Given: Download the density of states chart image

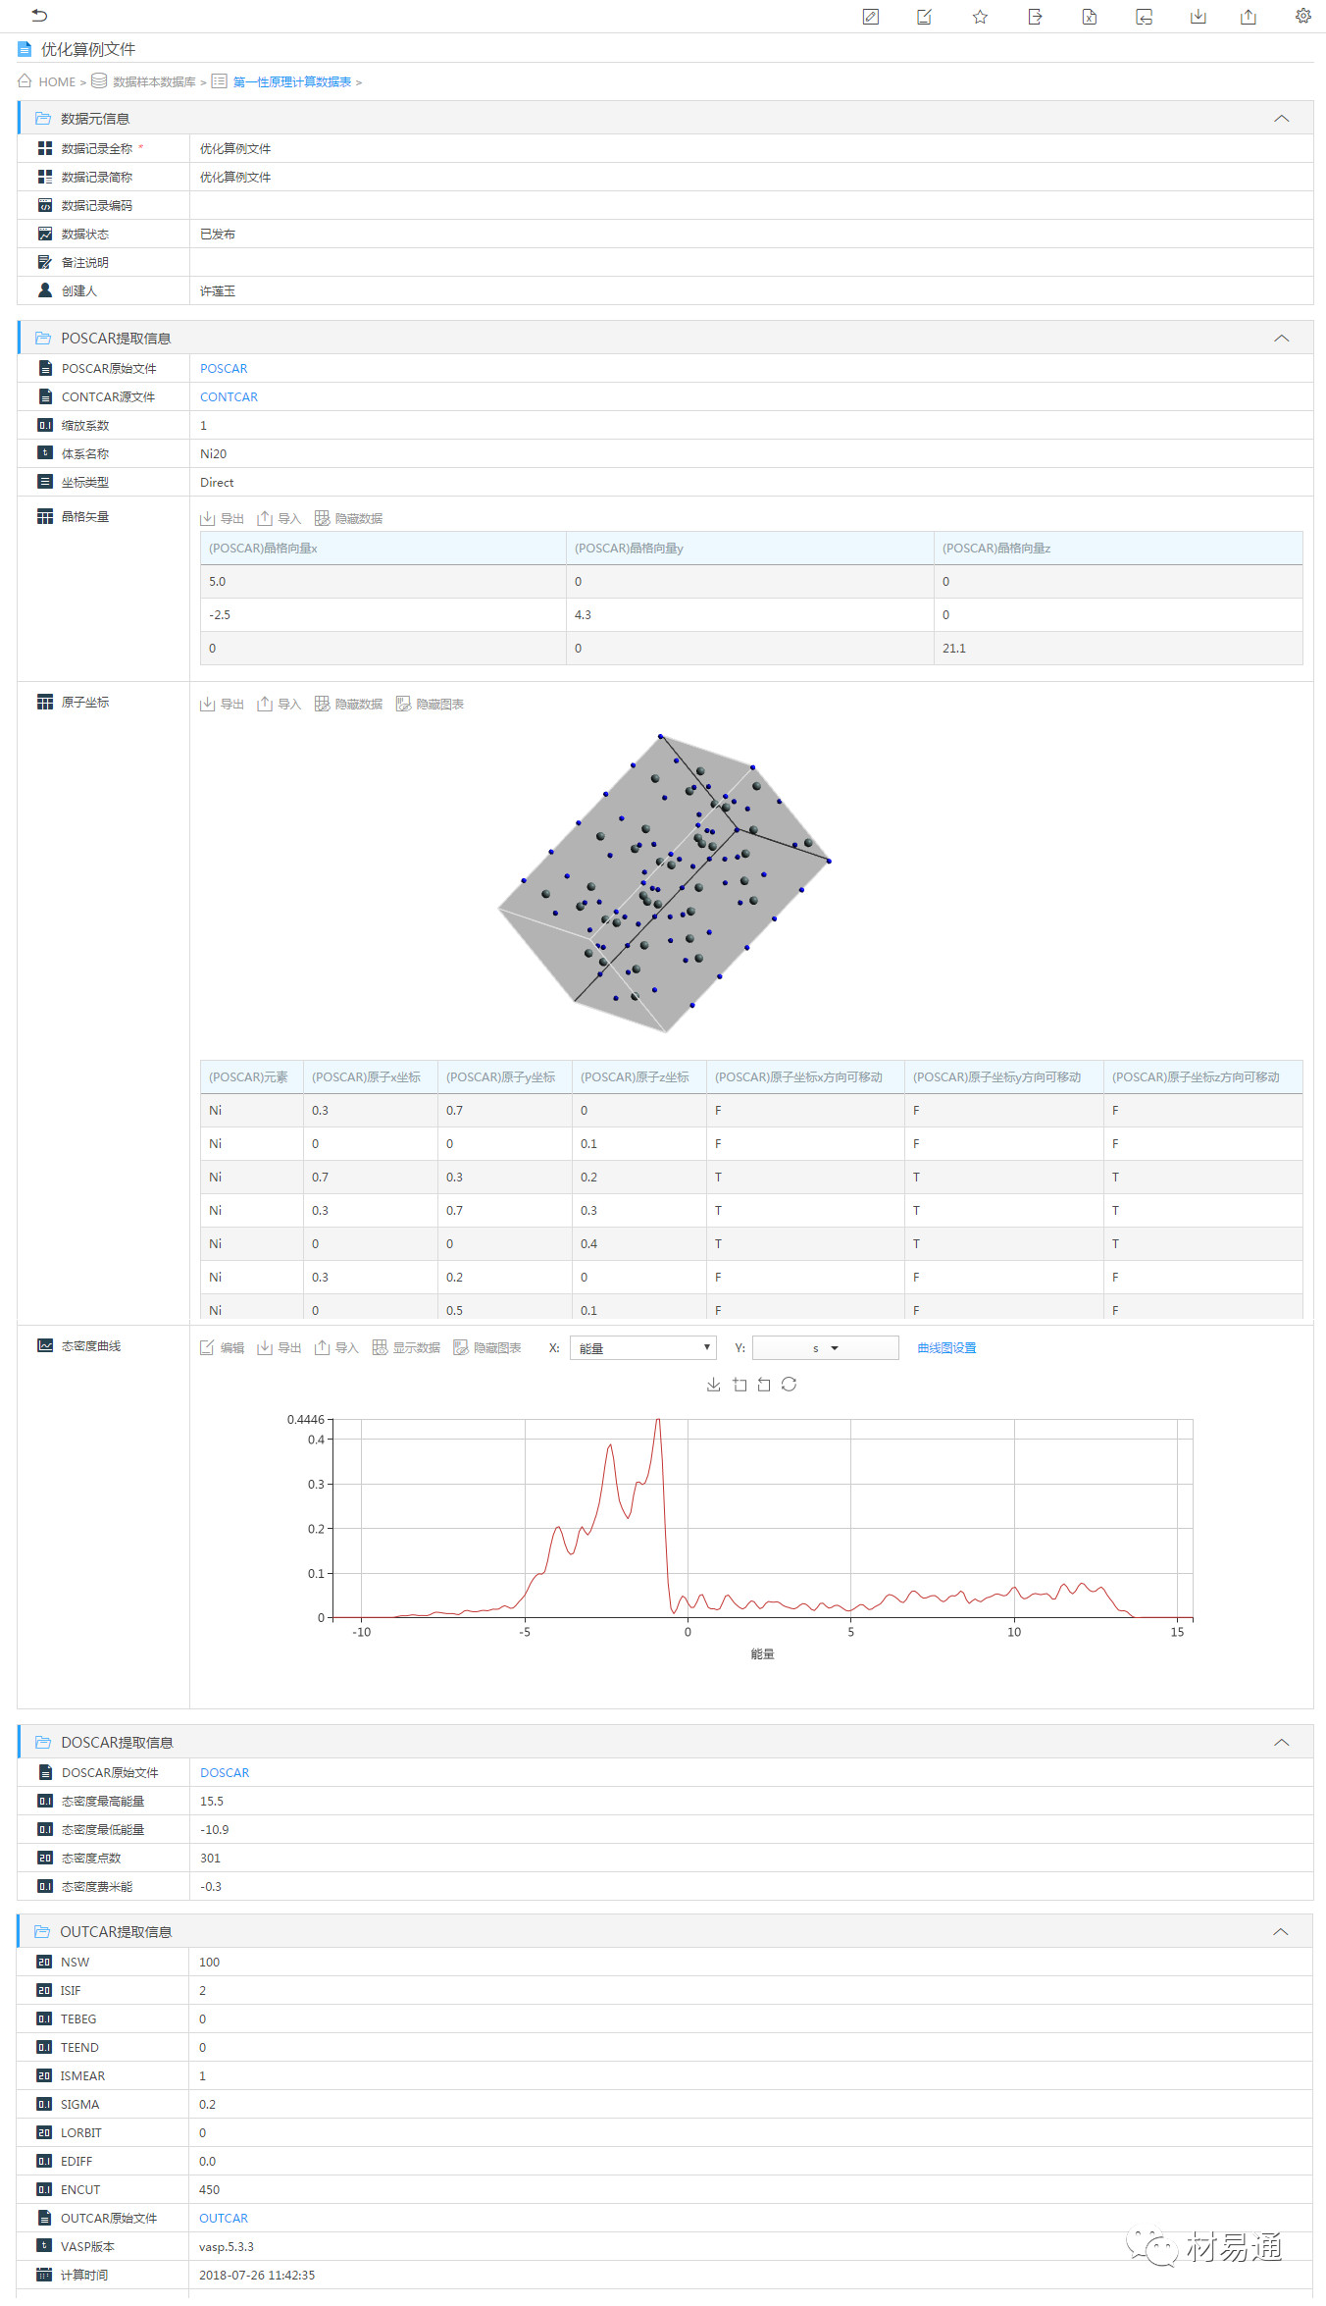Looking at the screenshot, I should pyautogui.click(x=713, y=1385).
